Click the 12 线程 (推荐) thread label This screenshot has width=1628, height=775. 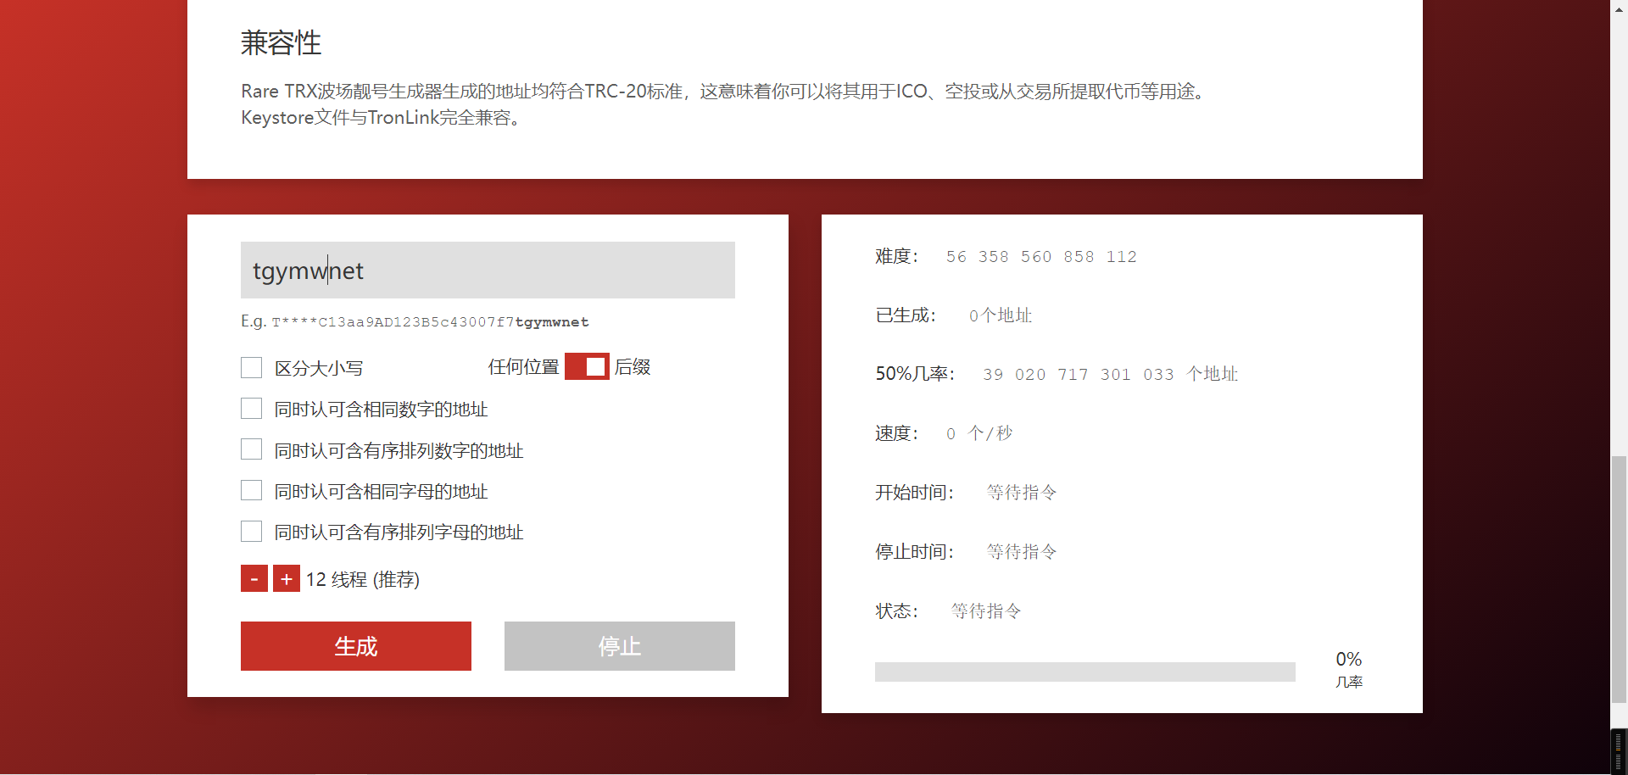(363, 580)
